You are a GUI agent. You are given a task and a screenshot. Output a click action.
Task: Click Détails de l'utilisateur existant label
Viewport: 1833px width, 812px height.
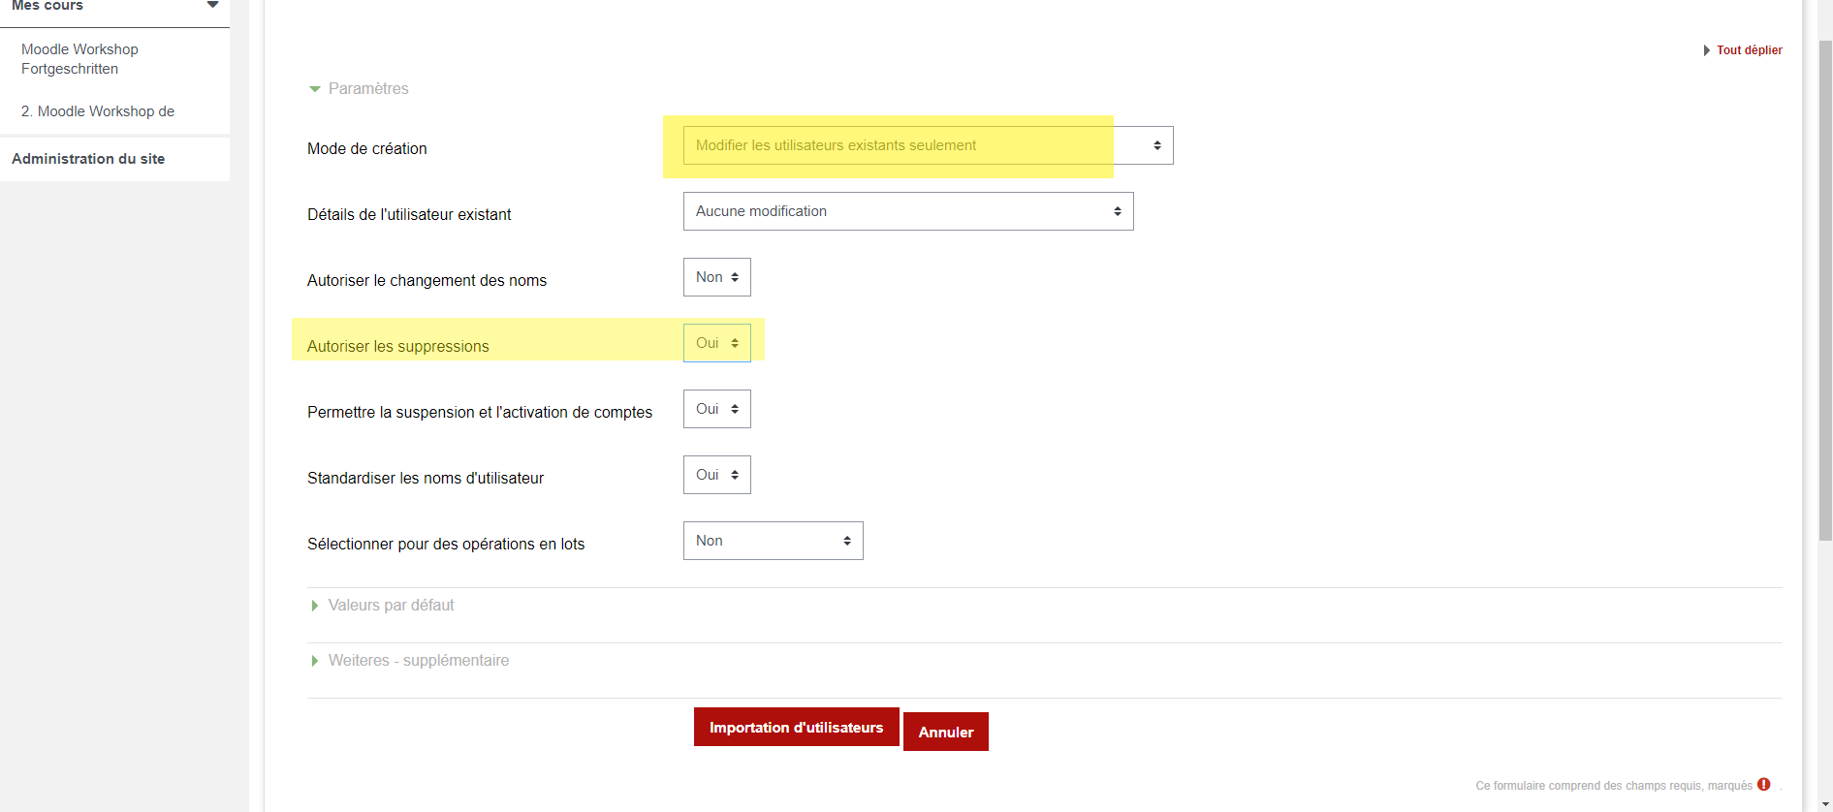409,214
